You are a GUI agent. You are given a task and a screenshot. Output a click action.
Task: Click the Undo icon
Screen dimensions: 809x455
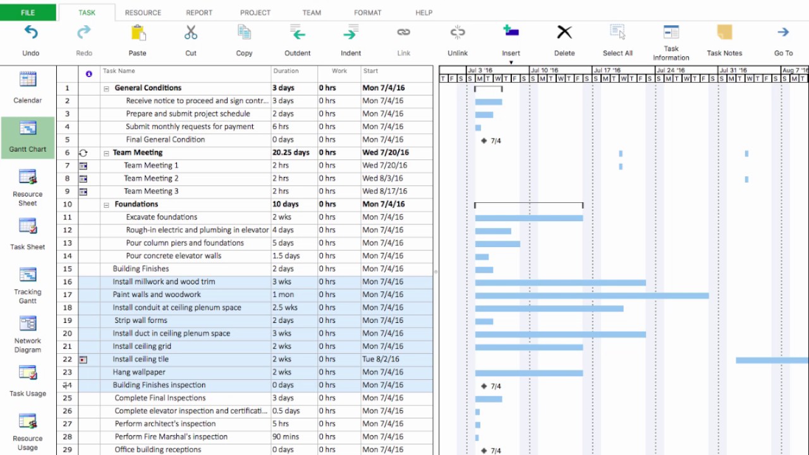coord(30,32)
